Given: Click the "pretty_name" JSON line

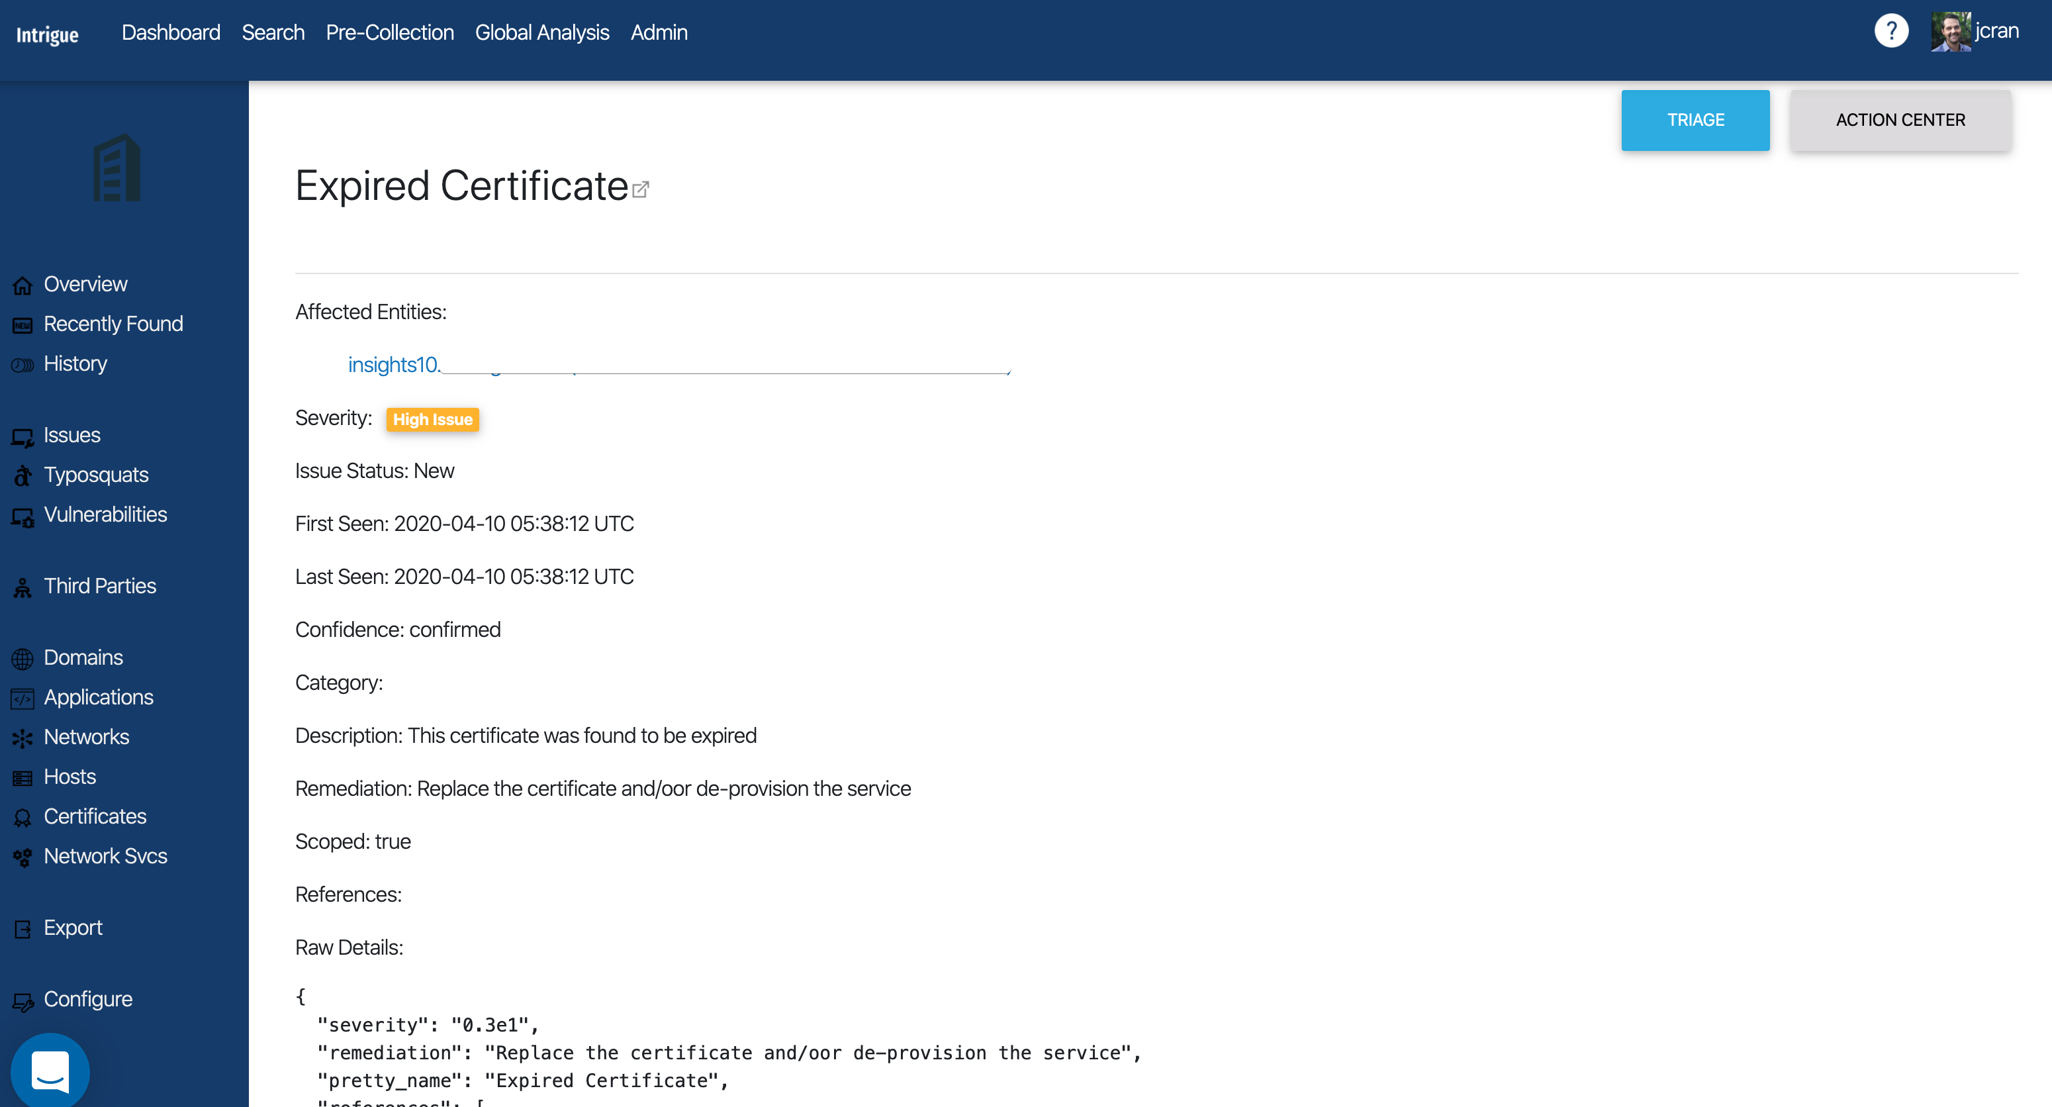Looking at the screenshot, I should (522, 1081).
